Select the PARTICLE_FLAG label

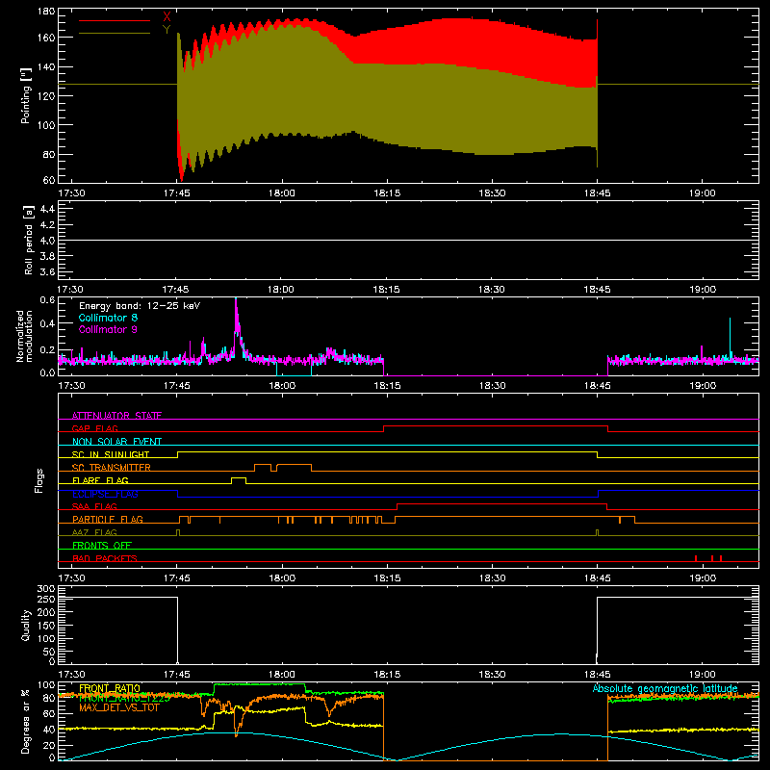click(108, 519)
